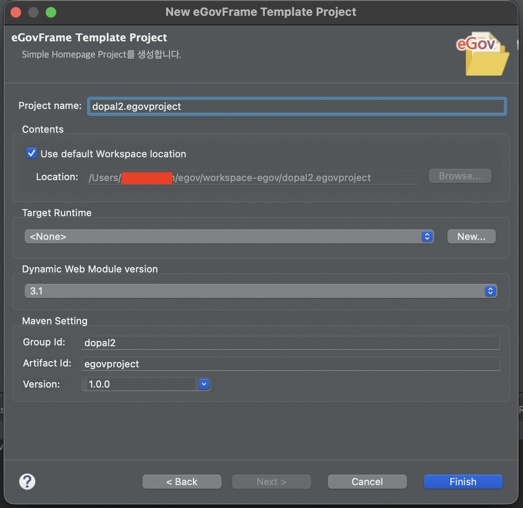Viewport: 523px width, 508px height.
Task: Click the 'Project name:' label
Action: (50, 106)
